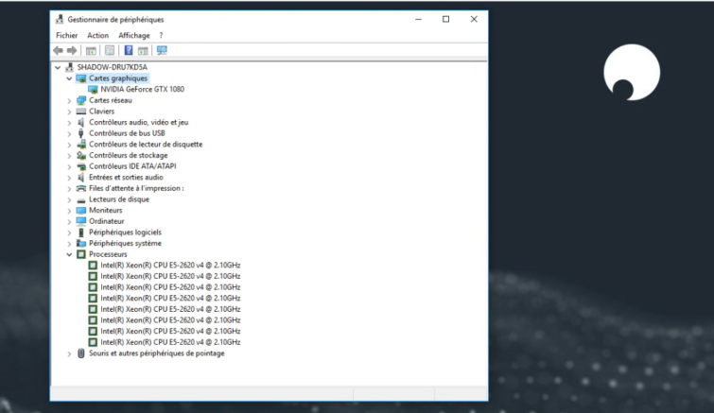Click the Contrôleurs audio, vidéo et jeu icon
Image resolution: width=714 pixels, height=413 pixels.
point(81,122)
